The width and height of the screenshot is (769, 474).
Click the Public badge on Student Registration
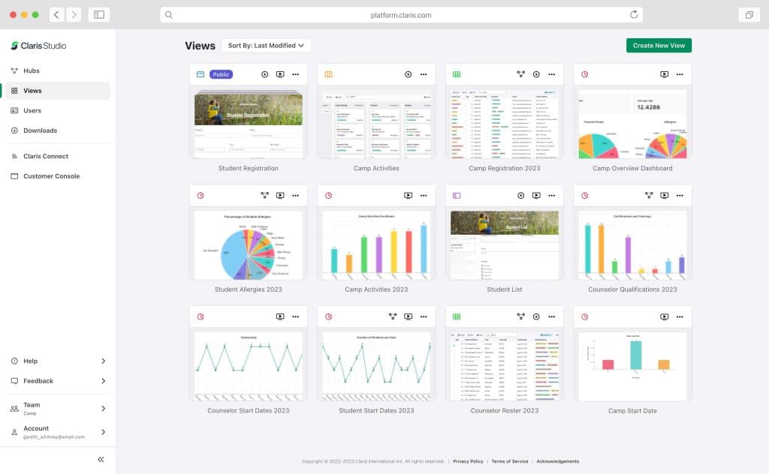click(x=222, y=74)
